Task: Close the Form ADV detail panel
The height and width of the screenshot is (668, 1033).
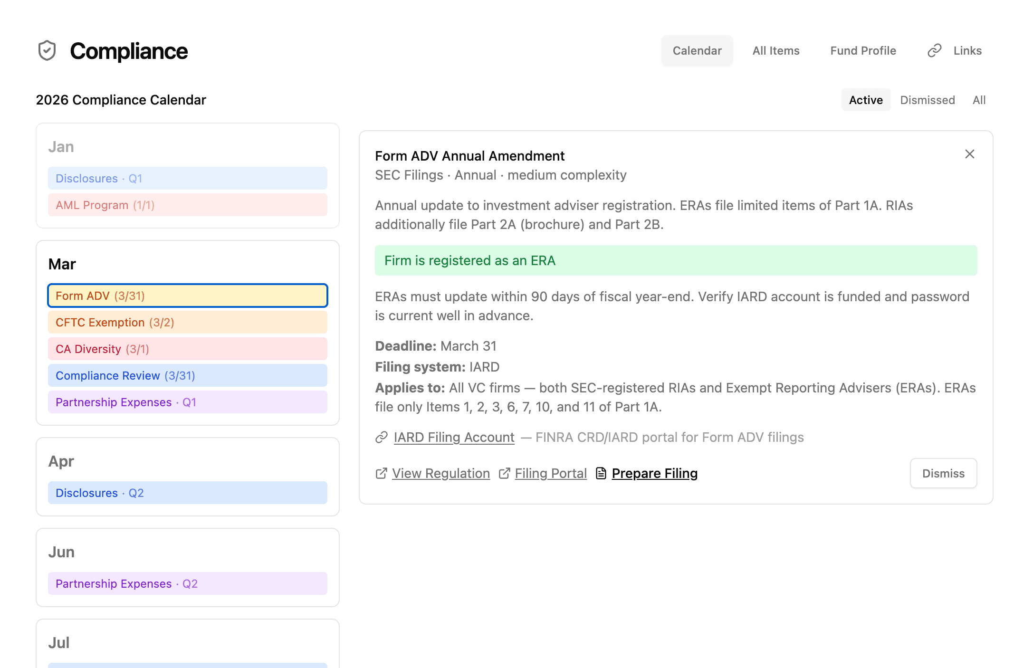Action: click(970, 154)
